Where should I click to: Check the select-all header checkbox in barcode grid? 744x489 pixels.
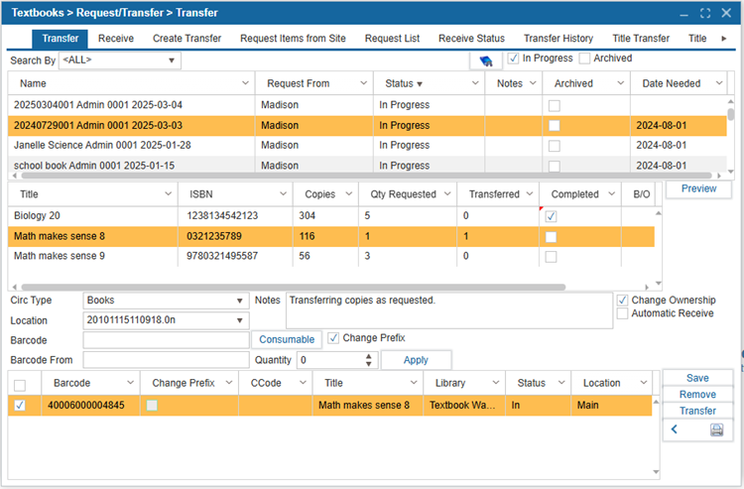tap(20, 385)
